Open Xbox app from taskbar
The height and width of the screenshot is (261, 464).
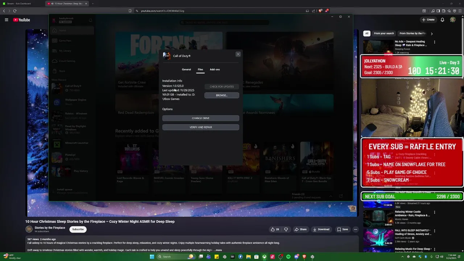point(264,257)
